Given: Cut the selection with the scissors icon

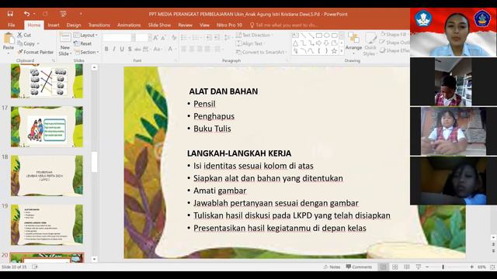Looking at the screenshot, I should [x=24, y=35].
